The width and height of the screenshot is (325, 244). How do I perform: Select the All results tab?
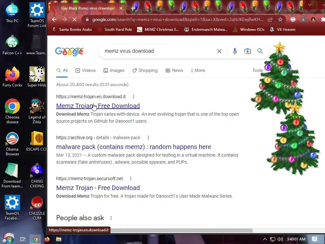[x=62, y=70]
